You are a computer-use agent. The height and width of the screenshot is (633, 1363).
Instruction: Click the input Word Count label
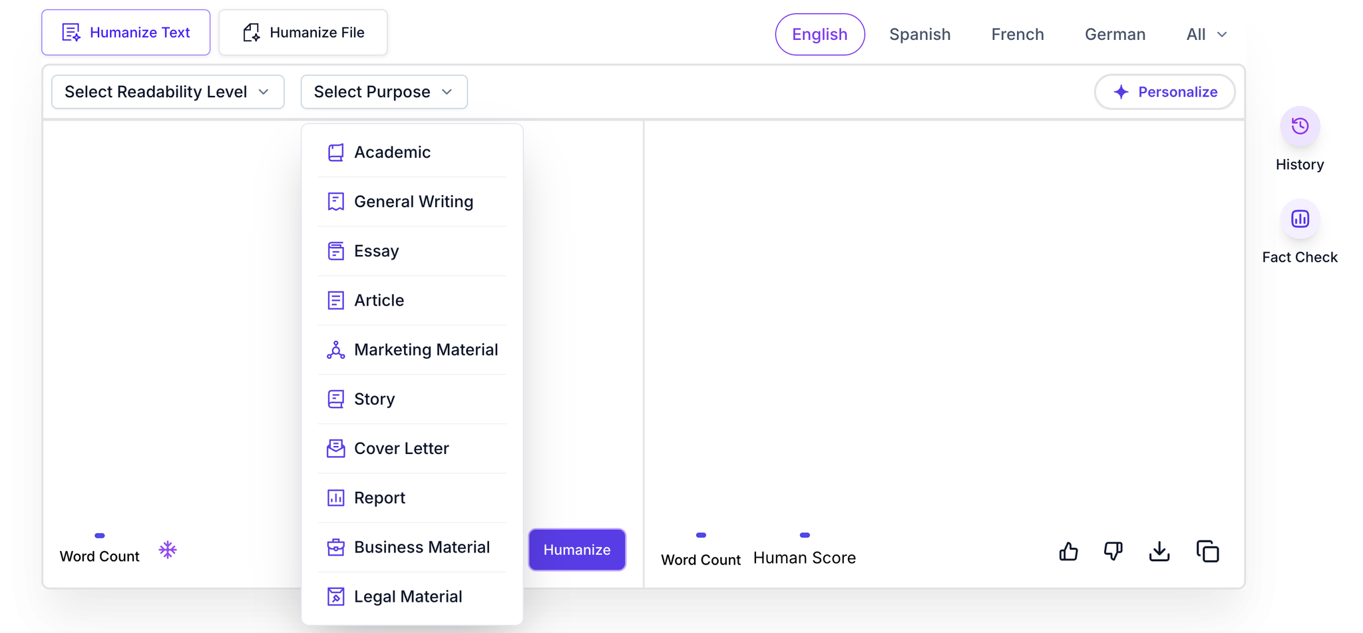(x=99, y=556)
